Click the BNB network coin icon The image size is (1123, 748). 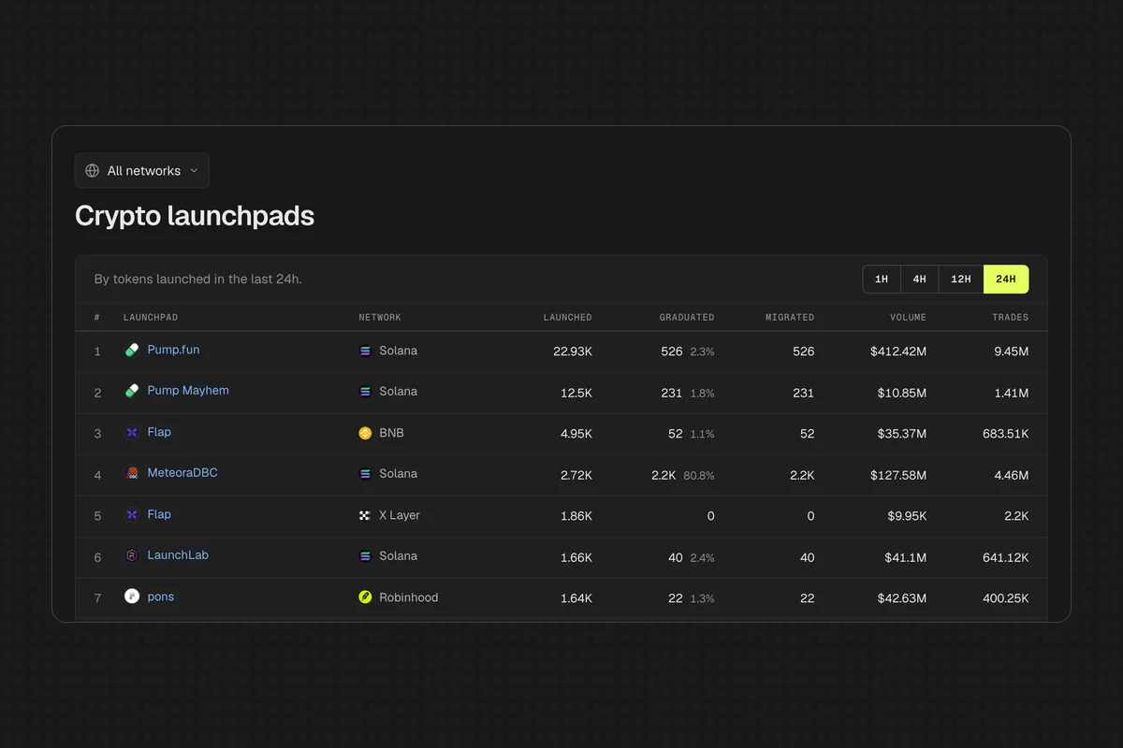point(366,434)
